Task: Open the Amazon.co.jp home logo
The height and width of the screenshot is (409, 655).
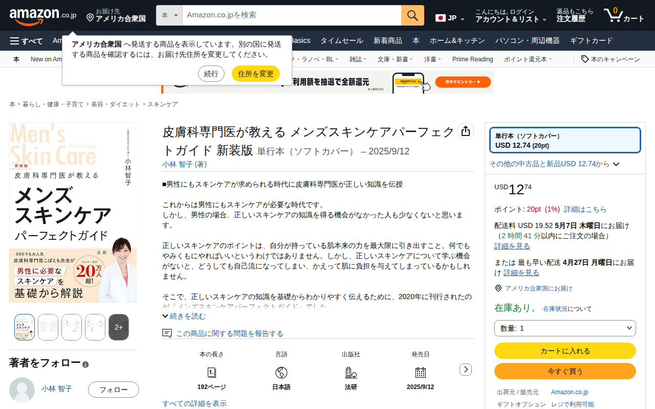Action: pyautogui.click(x=43, y=16)
